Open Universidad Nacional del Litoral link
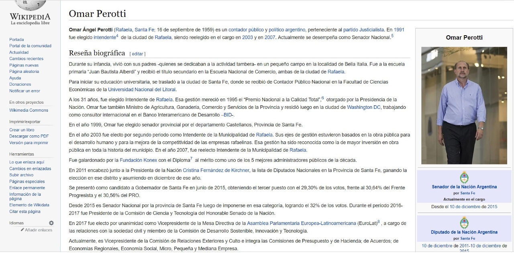Image resolution: width=514 pixels, height=253 pixels. pyautogui.click(x=142, y=89)
